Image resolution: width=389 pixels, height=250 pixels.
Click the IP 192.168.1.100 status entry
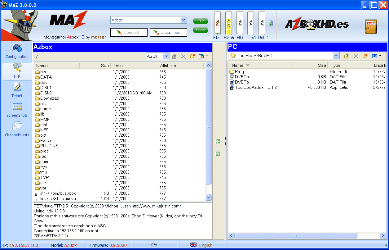click(x=20, y=245)
